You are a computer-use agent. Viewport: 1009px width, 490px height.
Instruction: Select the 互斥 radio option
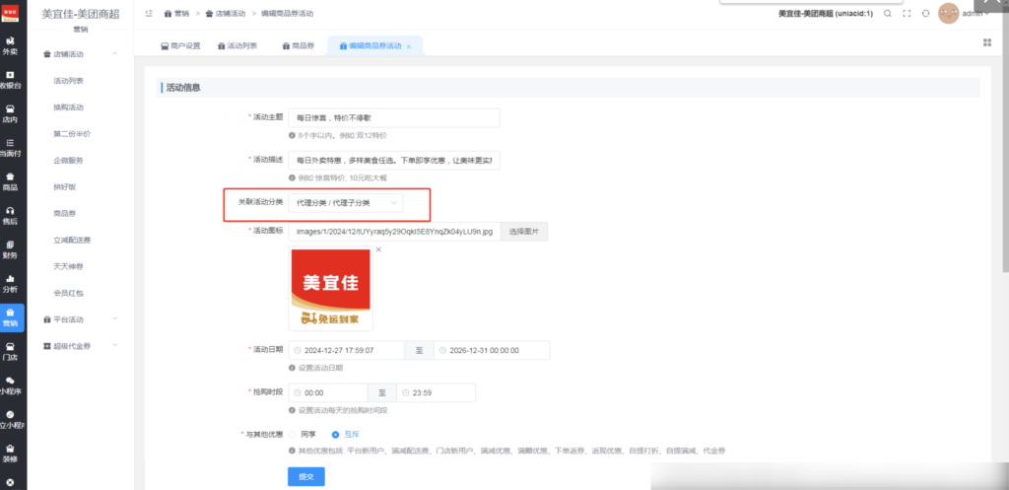[335, 435]
